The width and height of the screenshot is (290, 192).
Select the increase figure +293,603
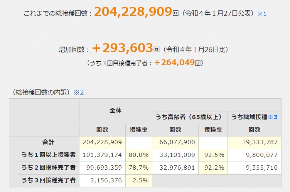pyautogui.click(x=122, y=48)
